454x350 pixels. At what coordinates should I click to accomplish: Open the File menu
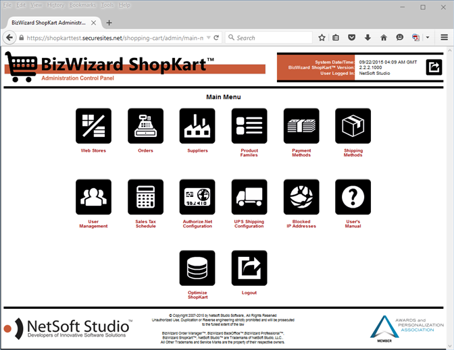pyautogui.click(x=7, y=5)
